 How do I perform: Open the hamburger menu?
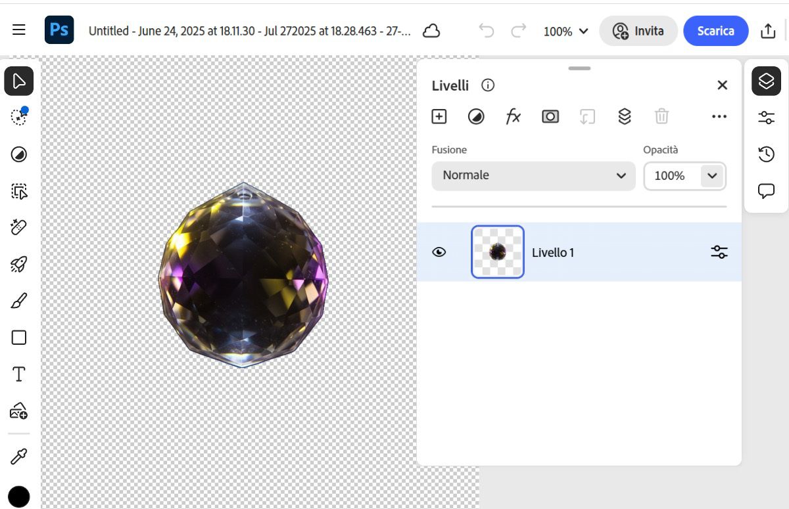point(18,30)
